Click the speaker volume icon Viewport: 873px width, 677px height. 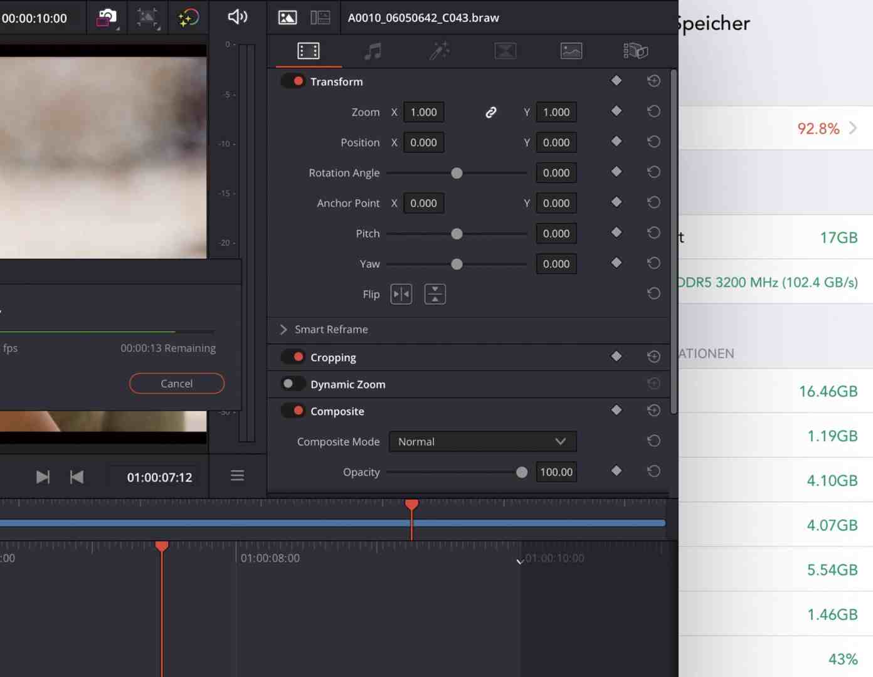tap(237, 17)
